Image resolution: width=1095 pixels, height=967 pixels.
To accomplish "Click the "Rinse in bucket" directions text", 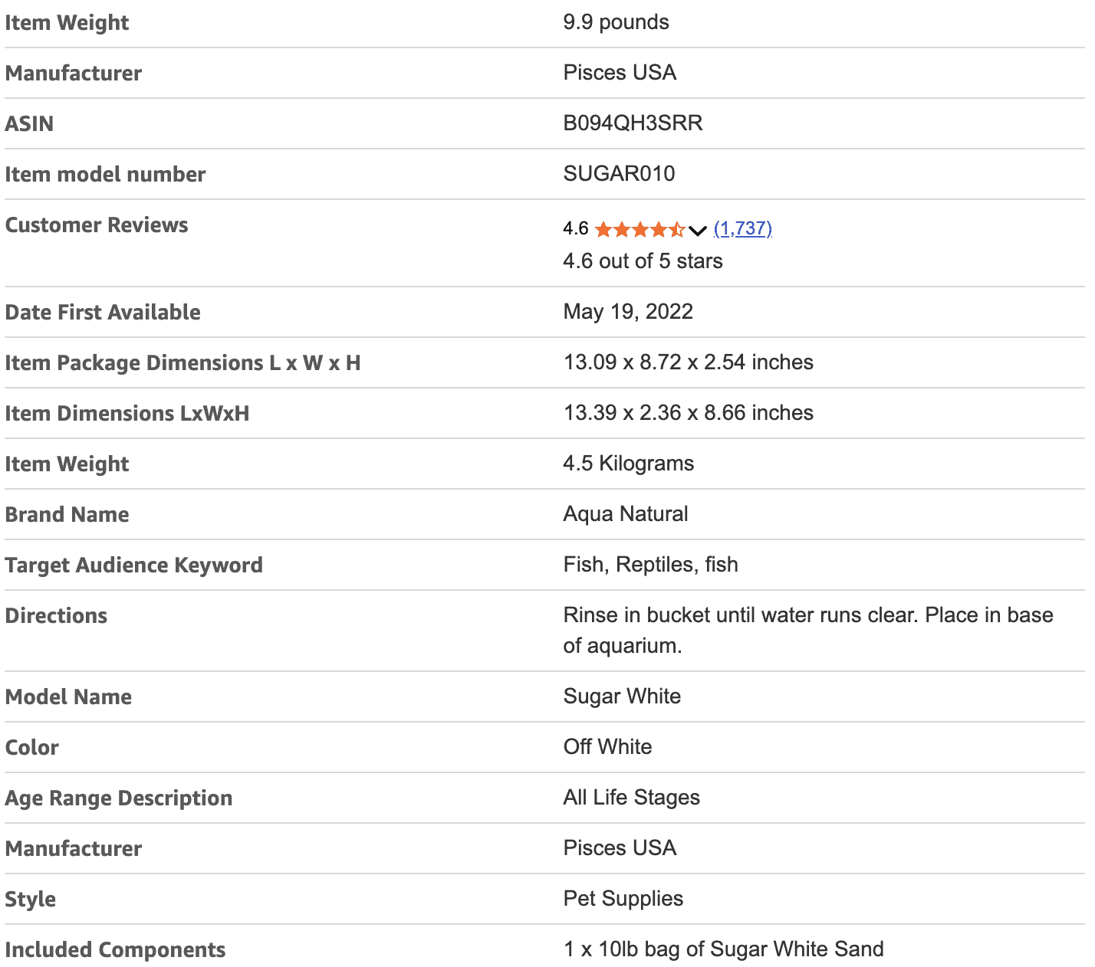I will pos(807,616).
